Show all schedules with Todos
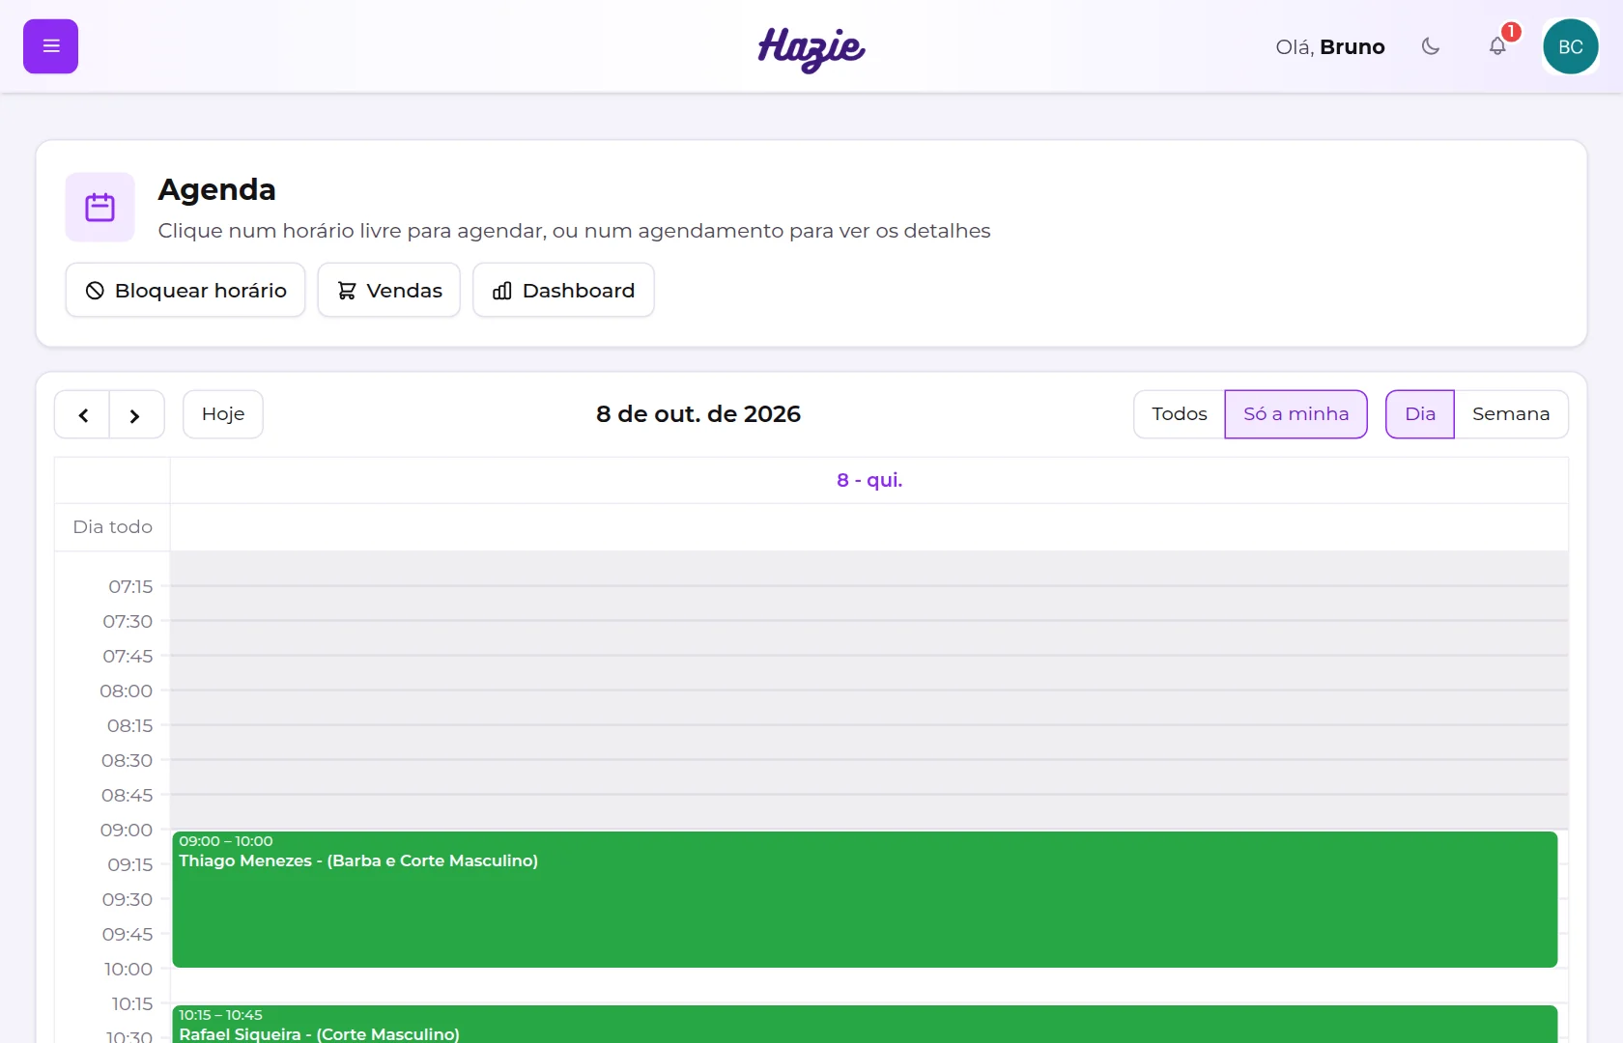This screenshot has width=1623, height=1043. 1180,414
